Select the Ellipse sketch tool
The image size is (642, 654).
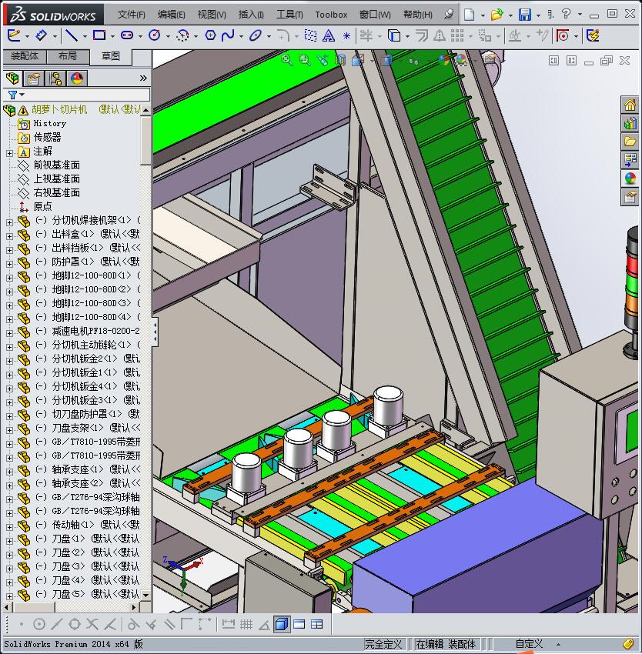pos(256,35)
